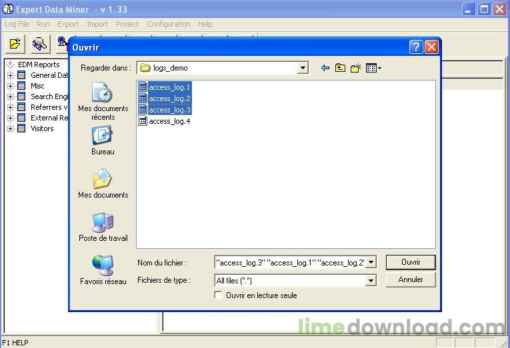Viewport: 510px width, 348px height.
Task: Enable Ouvrir en lecture seule checkbox
Action: click(x=218, y=295)
